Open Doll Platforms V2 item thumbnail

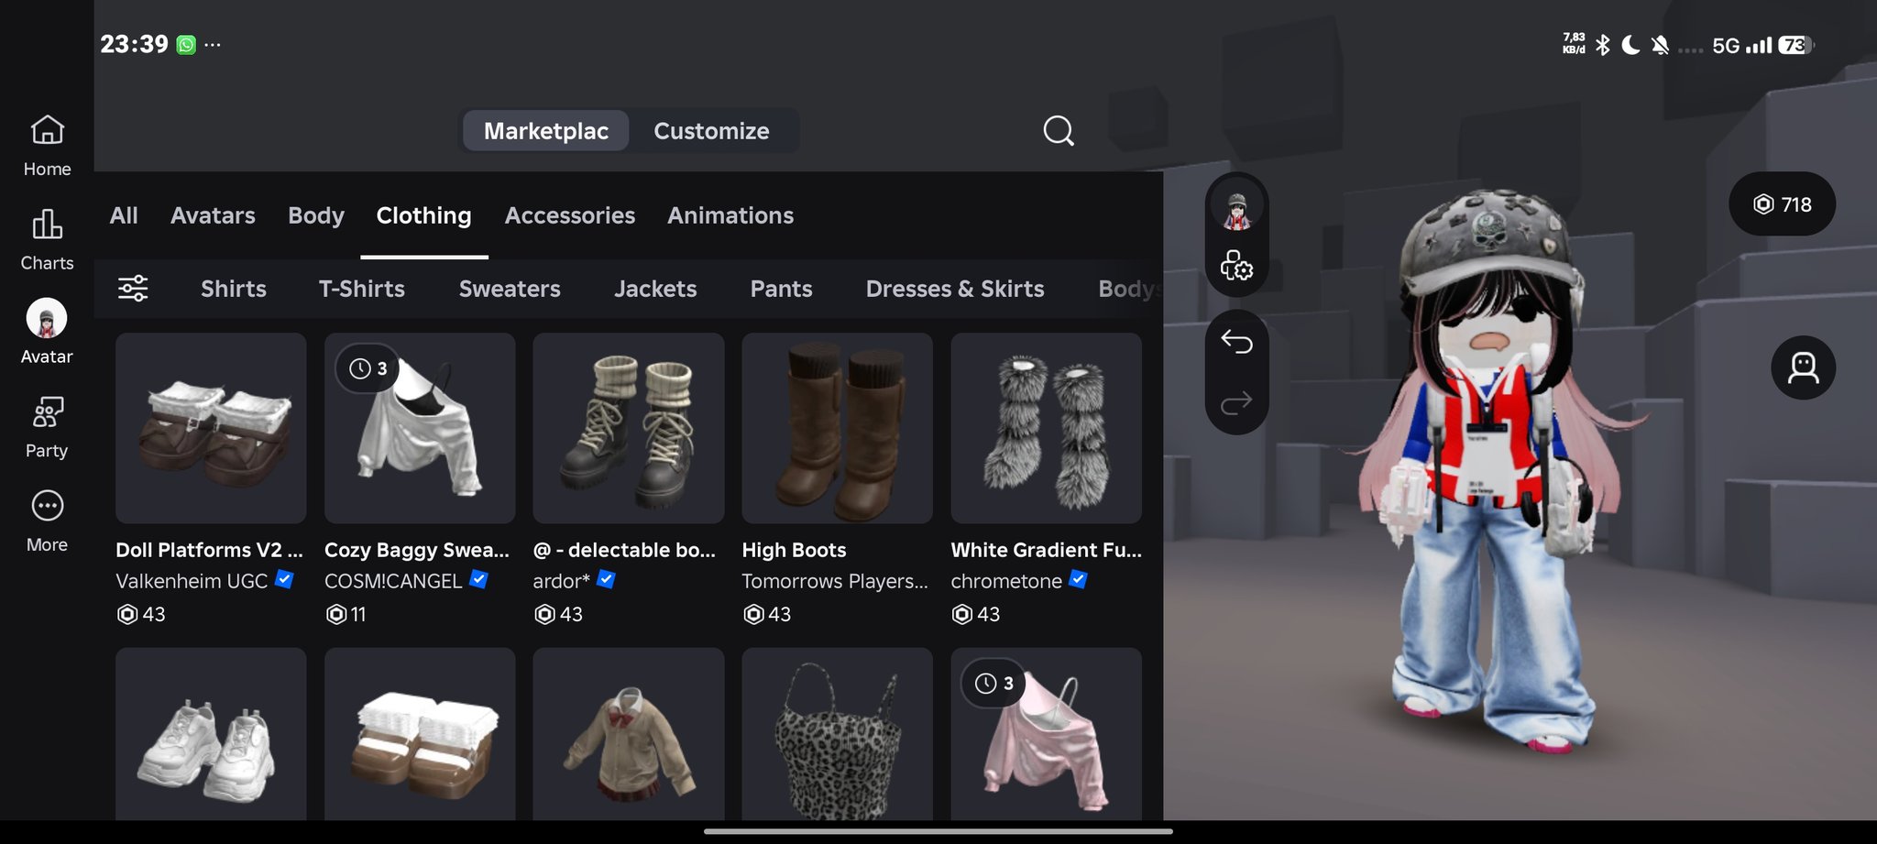pyautogui.click(x=211, y=428)
